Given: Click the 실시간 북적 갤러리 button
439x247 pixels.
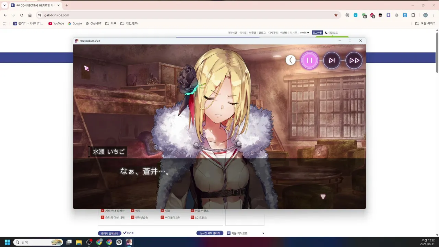Looking at the screenshot, I should pyautogui.click(x=210, y=233).
